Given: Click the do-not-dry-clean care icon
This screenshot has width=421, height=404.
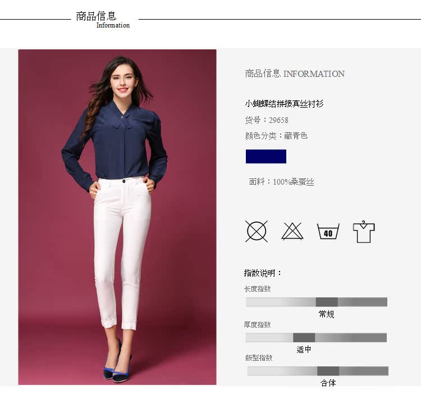Looking at the screenshot, I should [257, 231].
